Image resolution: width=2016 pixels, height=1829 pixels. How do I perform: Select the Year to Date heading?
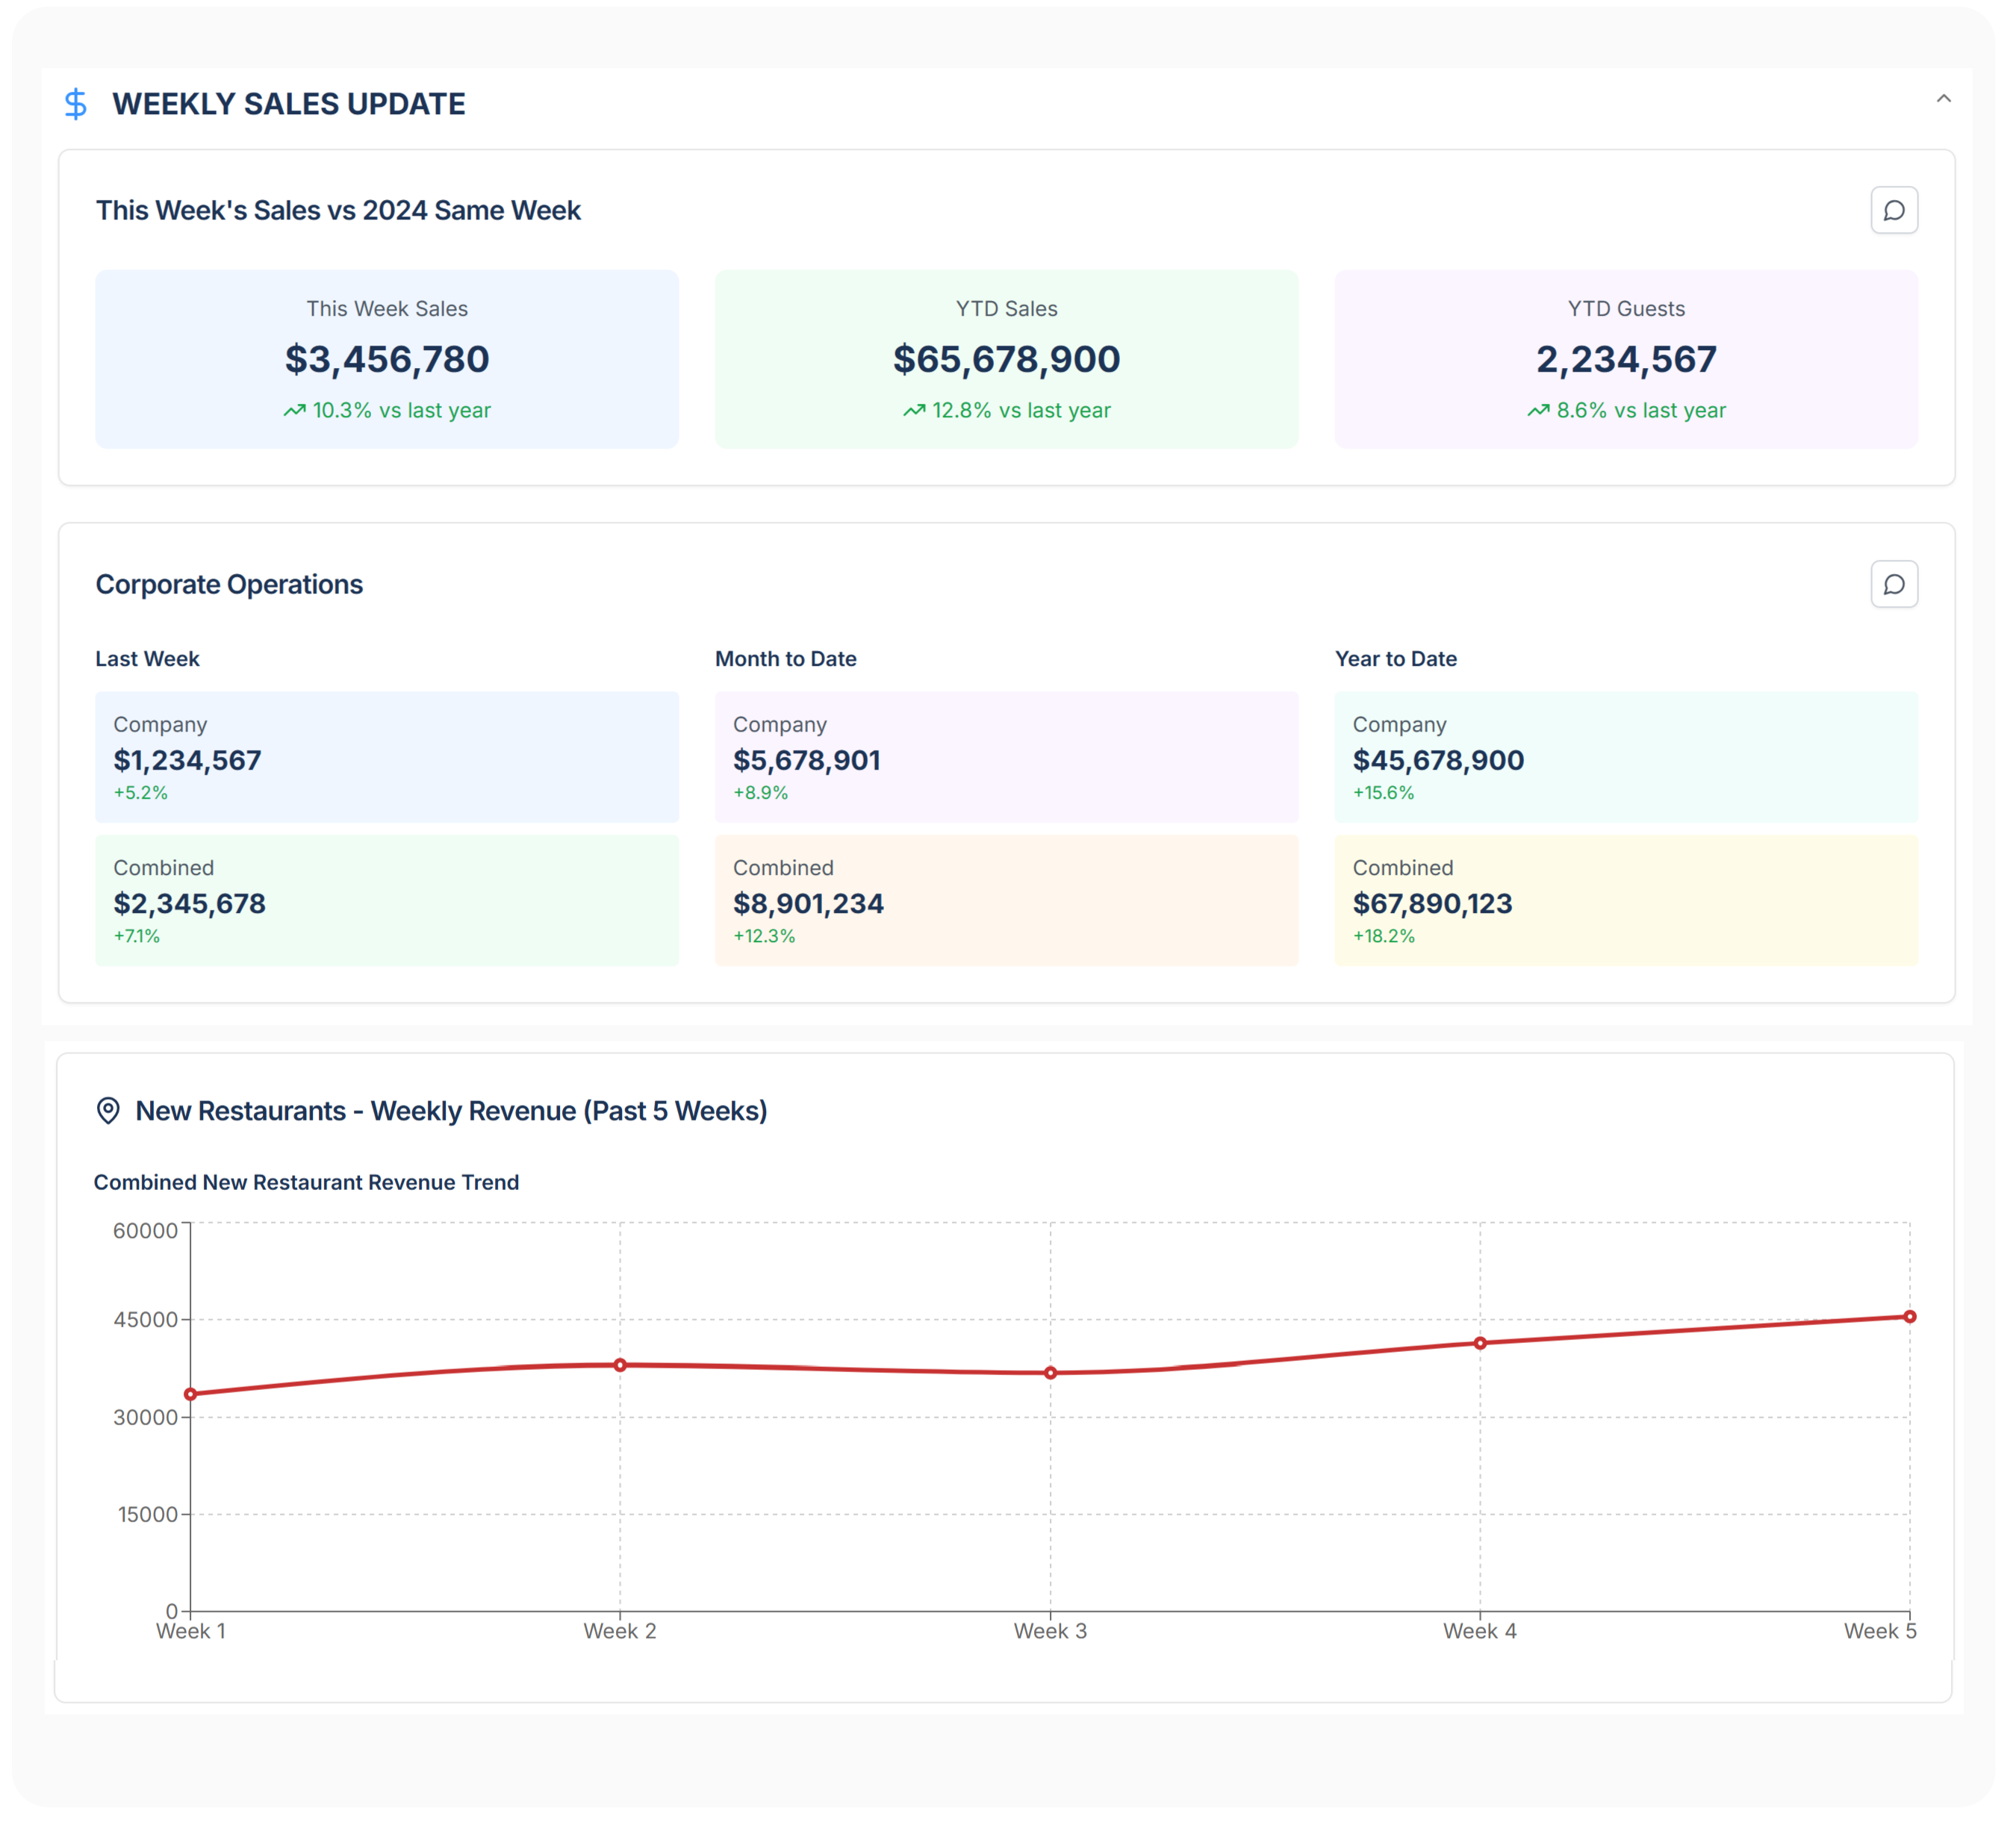click(1396, 658)
